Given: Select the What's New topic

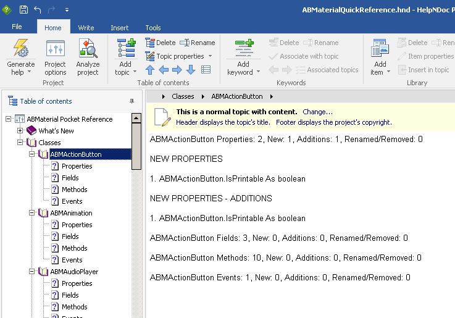Looking at the screenshot, I should [x=56, y=131].
